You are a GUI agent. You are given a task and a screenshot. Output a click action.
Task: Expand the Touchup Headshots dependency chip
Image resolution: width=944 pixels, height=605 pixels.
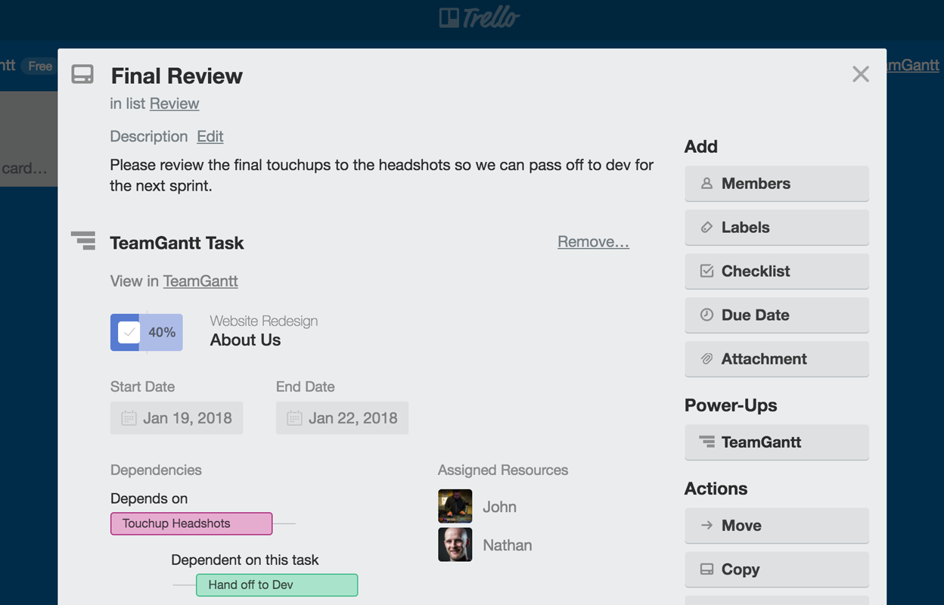point(191,523)
